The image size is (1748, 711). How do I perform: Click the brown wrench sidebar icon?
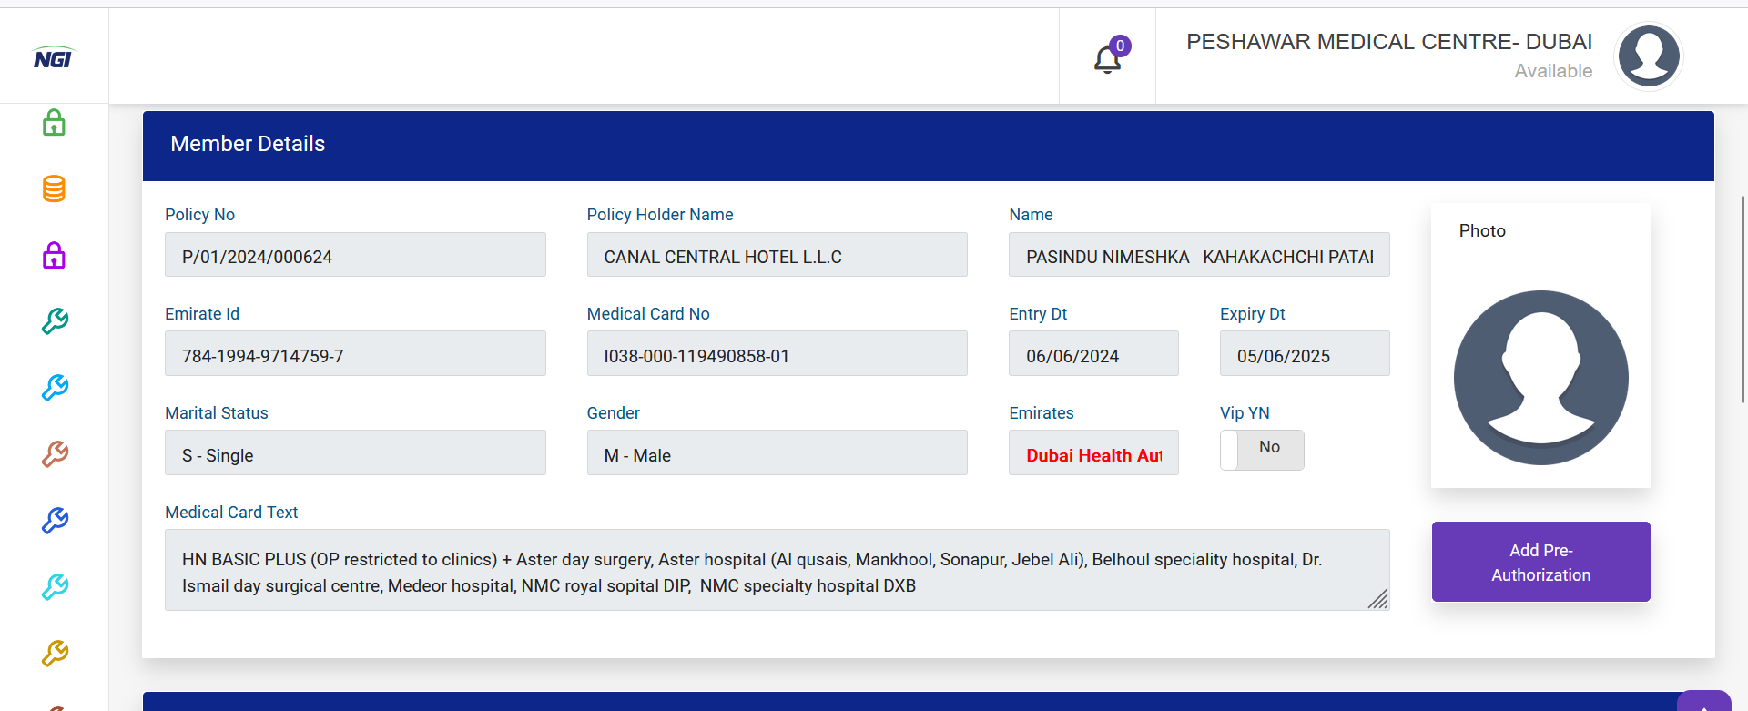click(x=55, y=454)
